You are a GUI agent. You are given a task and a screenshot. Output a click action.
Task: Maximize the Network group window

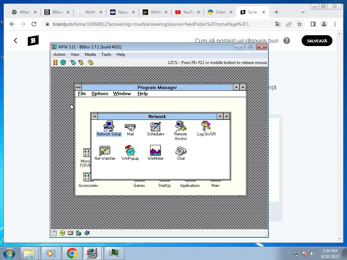(227, 116)
